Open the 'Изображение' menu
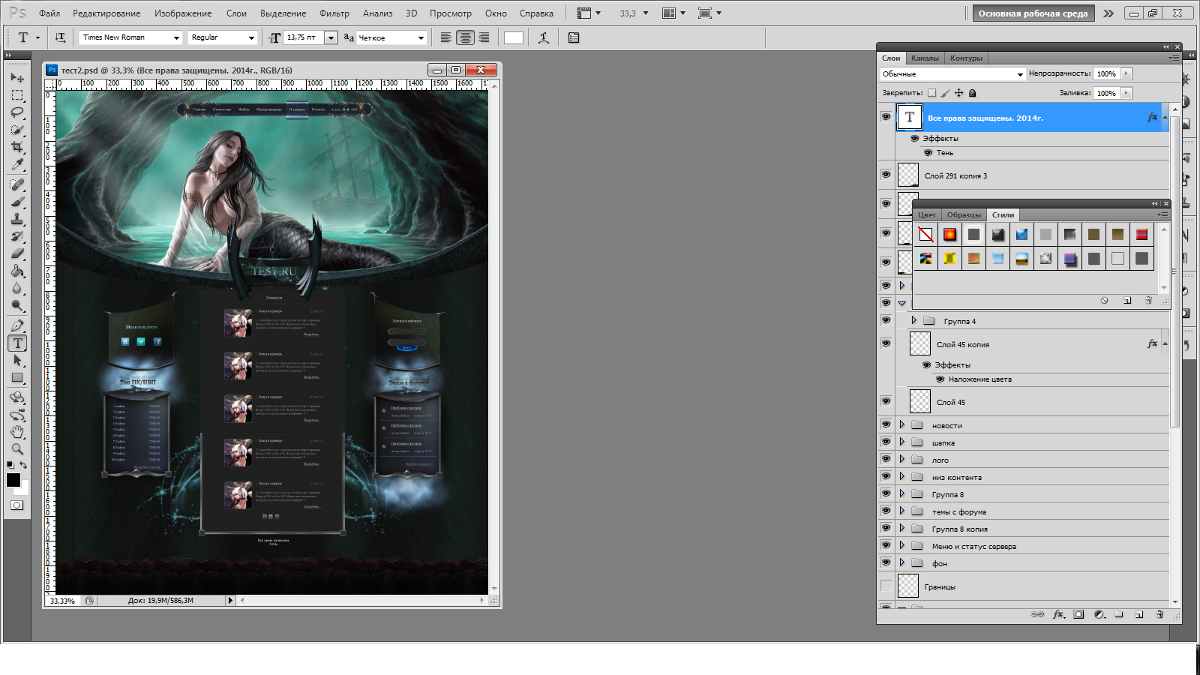 coord(183,13)
